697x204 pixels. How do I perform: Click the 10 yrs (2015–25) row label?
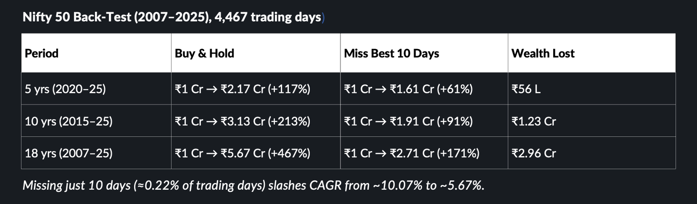coord(69,121)
